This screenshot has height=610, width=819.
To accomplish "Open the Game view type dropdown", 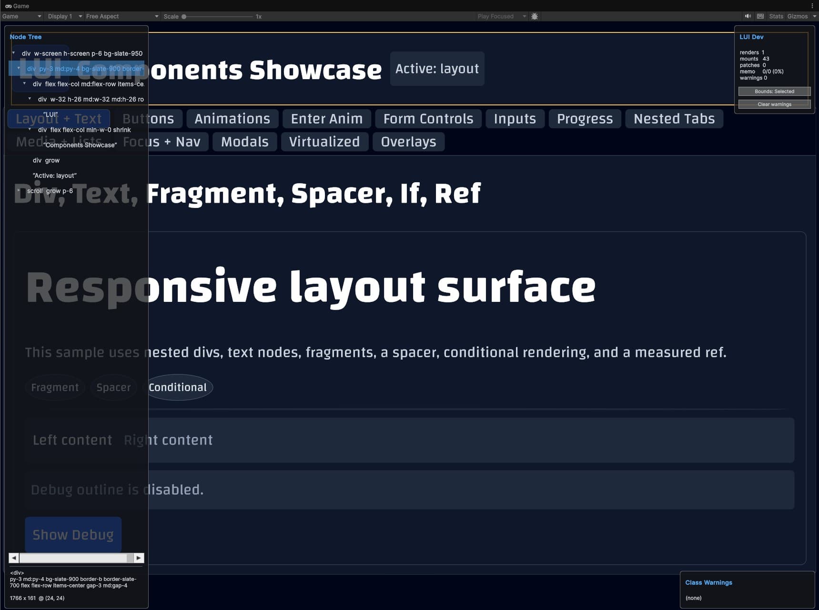I will coord(22,16).
